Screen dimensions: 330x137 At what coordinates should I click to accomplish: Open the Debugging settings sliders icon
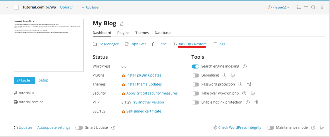[233, 75]
